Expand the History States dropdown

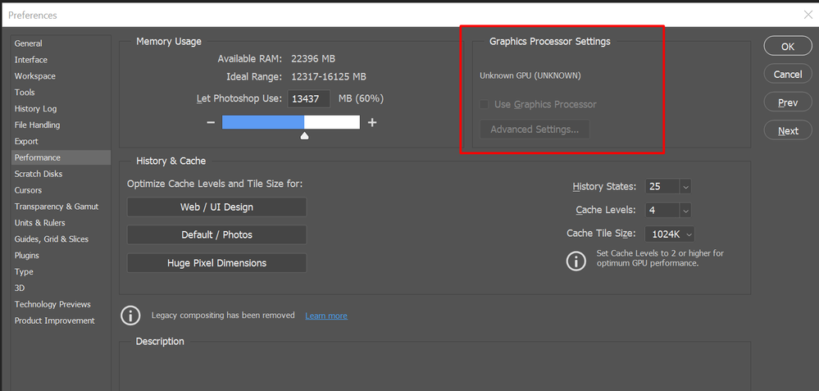click(x=686, y=186)
